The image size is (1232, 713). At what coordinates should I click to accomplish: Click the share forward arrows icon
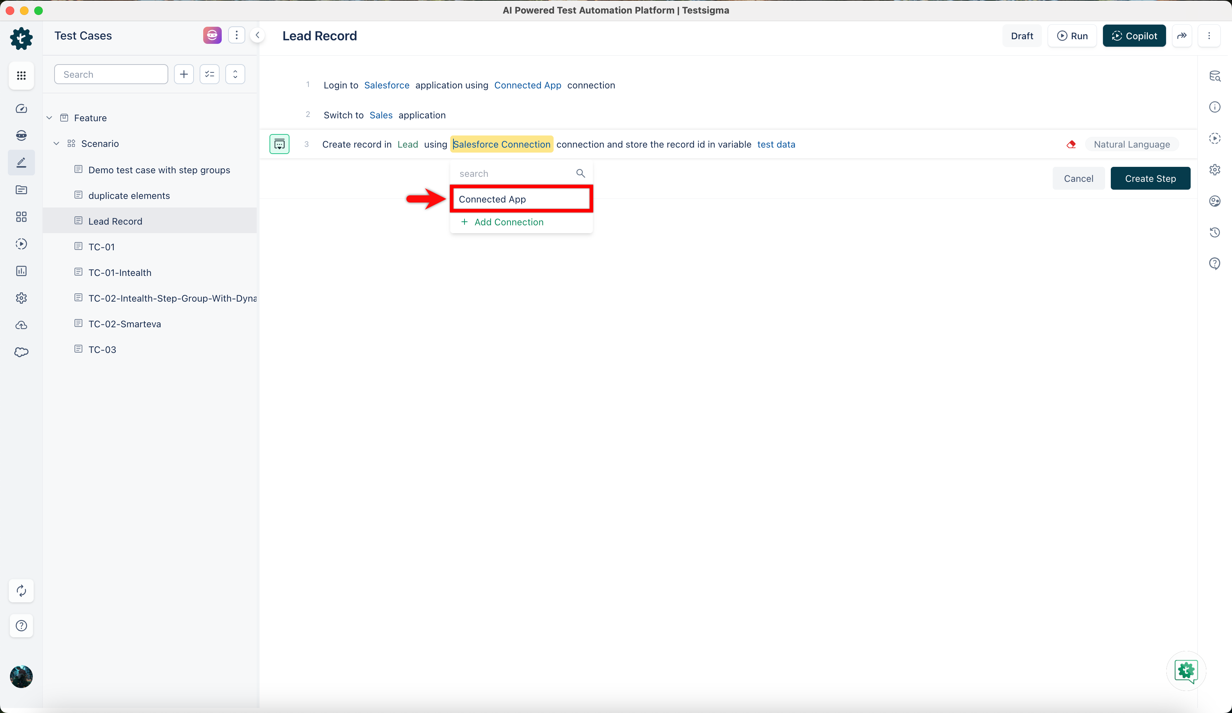point(1182,36)
